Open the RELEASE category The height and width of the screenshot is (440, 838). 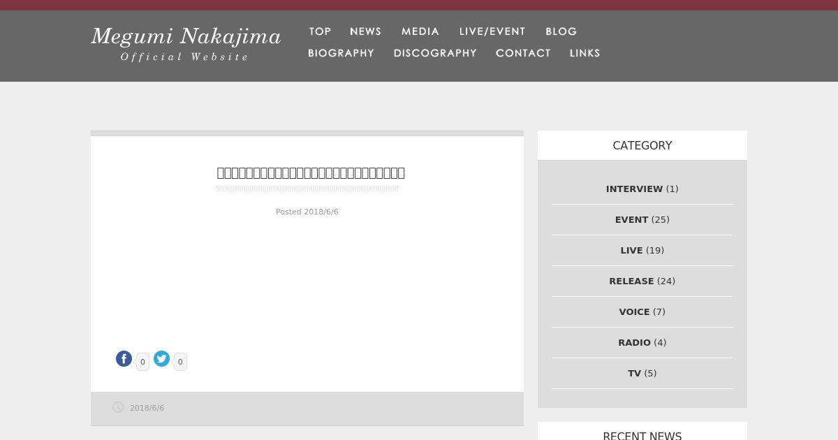coord(631,281)
